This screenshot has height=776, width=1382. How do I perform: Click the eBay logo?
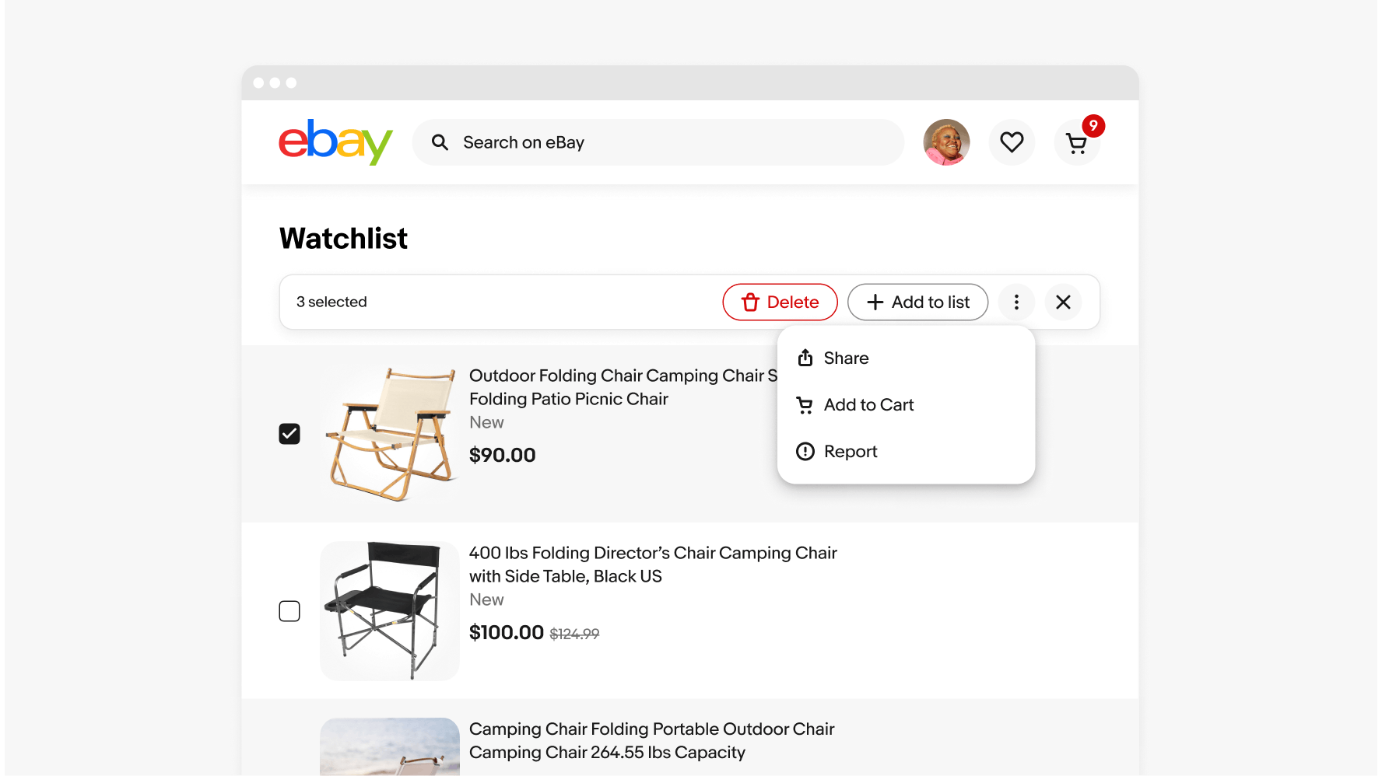[335, 142]
